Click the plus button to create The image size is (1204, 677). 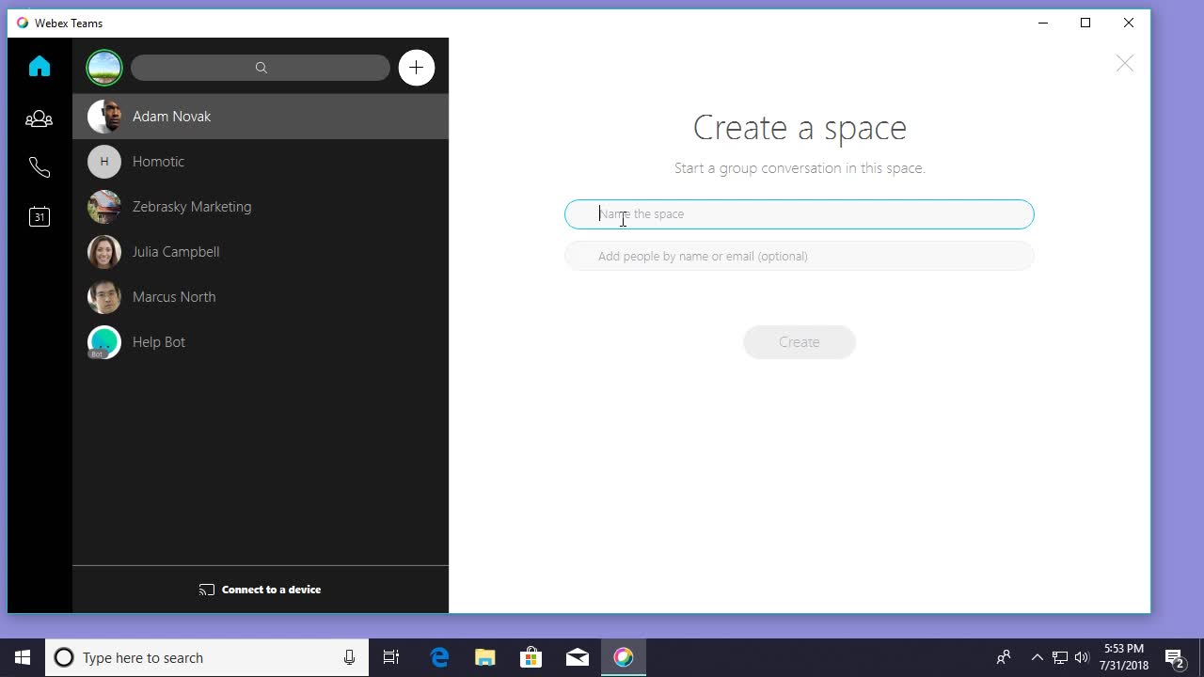coord(417,68)
